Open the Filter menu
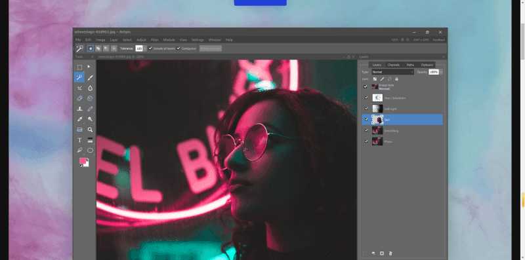Viewport: 525px width, 260px height. [155, 40]
